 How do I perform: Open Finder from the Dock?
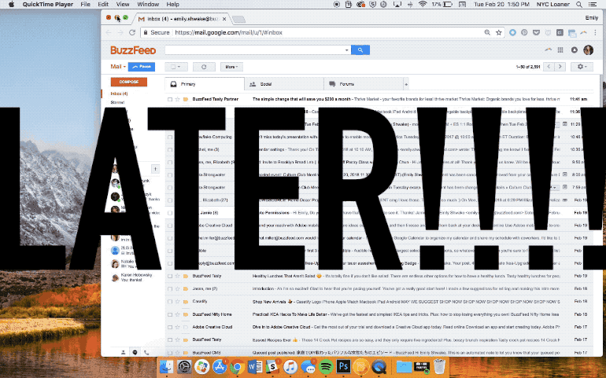pos(166,366)
